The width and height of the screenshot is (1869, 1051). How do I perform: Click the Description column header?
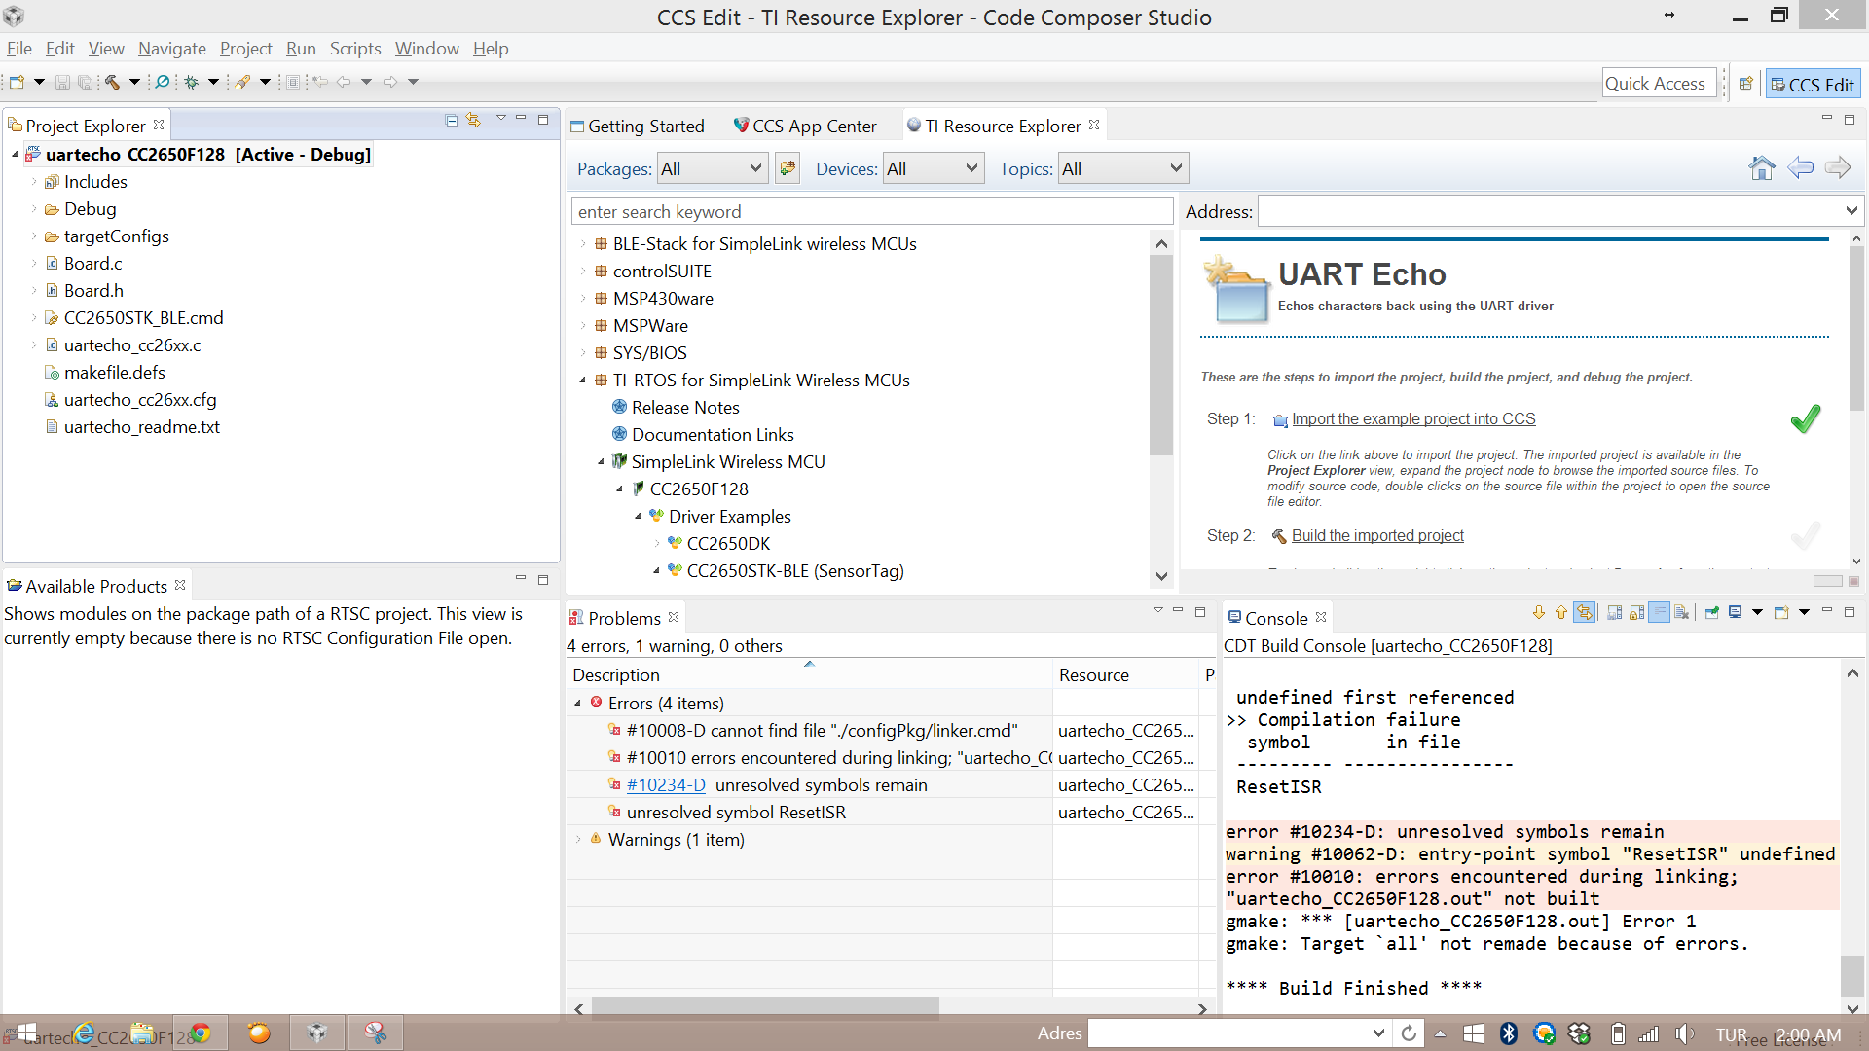click(x=810, y=675)
